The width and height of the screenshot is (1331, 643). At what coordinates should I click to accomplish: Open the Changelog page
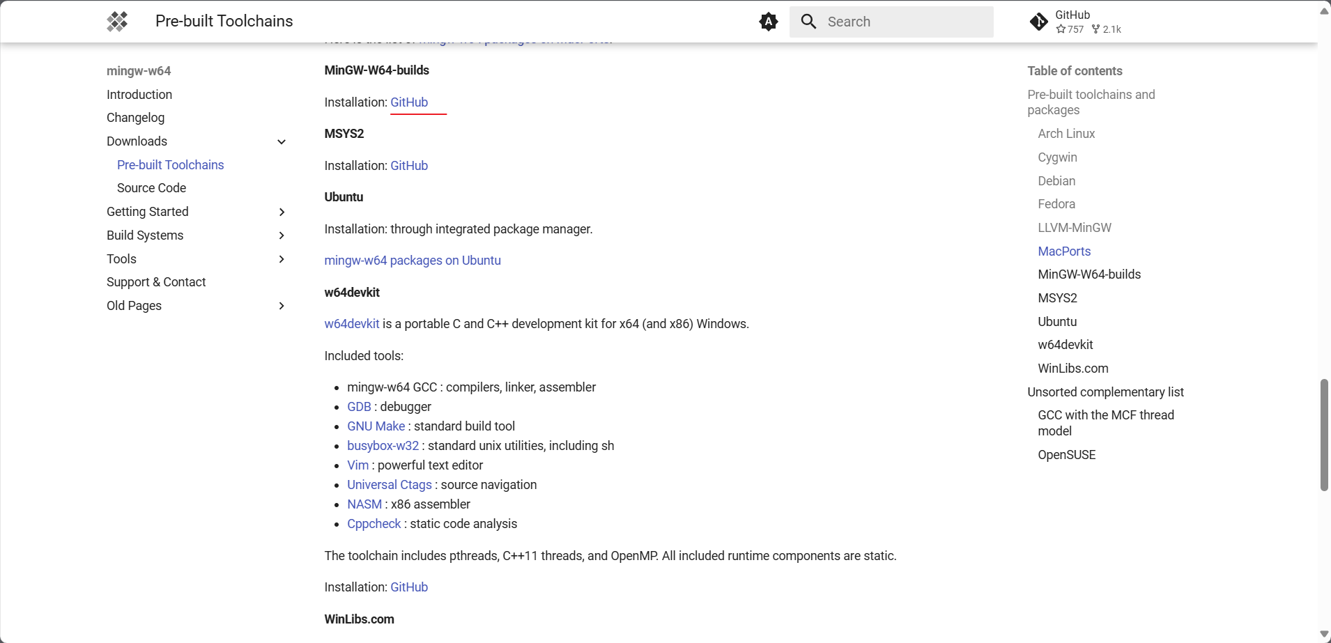pyautogui.click(x=135, y=118)
